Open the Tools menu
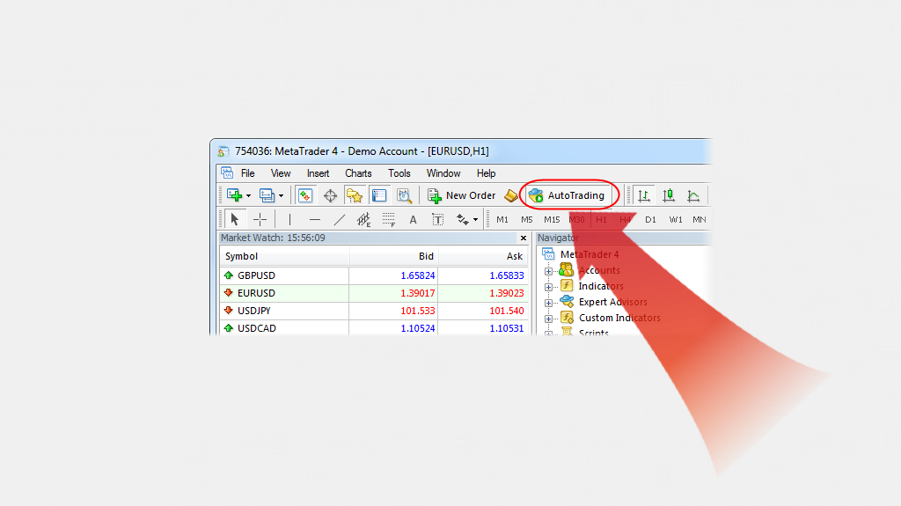 coord(399,173)
